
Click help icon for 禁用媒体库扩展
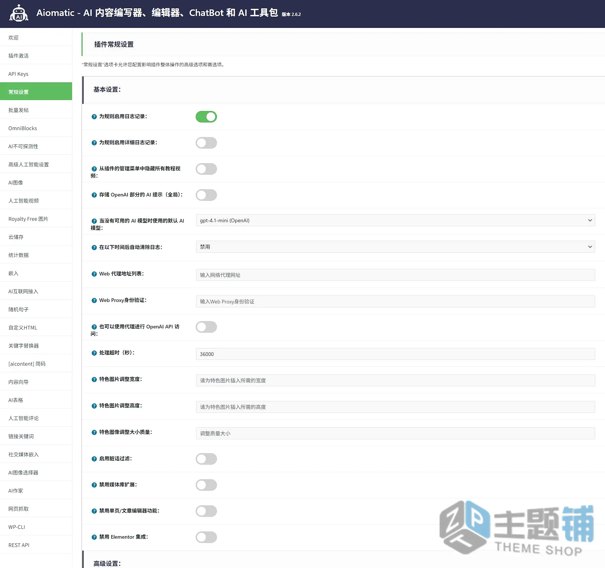94,485
